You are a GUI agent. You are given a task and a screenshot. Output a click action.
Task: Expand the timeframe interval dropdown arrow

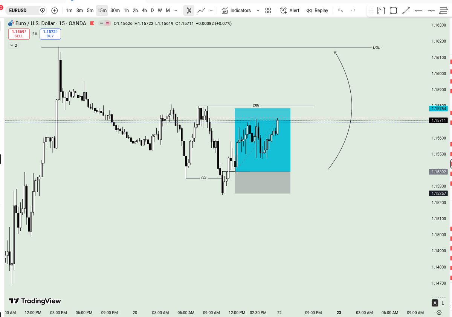[176, 11]
